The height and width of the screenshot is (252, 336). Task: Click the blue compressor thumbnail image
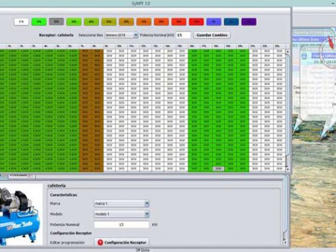[x=21, y=214]
